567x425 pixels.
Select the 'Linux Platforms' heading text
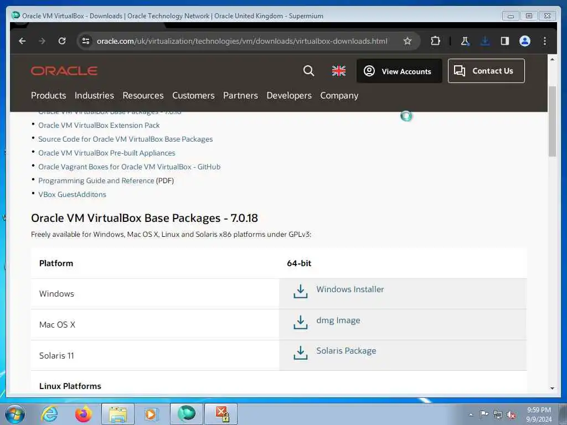pos(70,386)
